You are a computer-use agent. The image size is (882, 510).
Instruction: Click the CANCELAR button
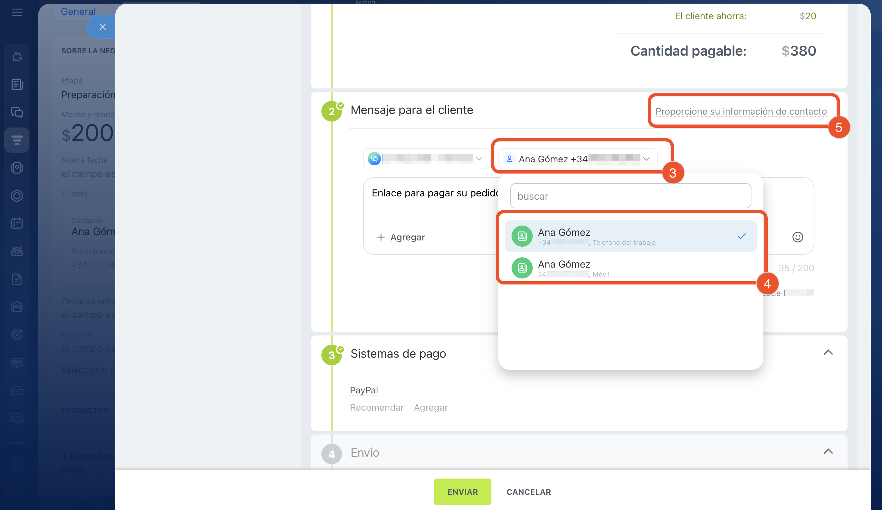click(x=528, y=492)
